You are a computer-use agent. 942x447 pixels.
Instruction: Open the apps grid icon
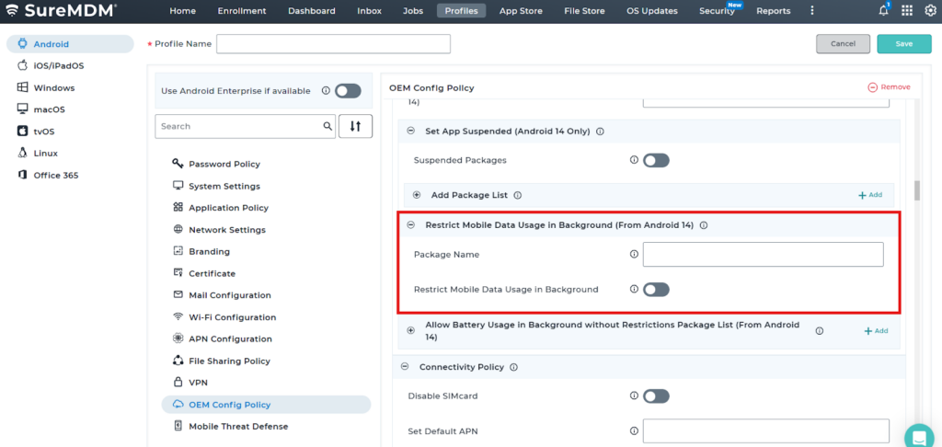coord(907,11)
